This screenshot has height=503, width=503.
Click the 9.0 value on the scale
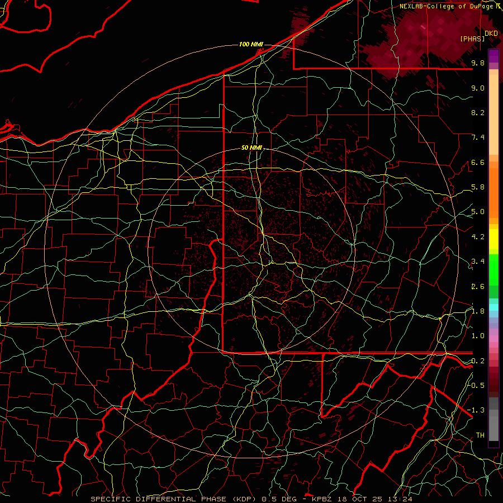[x=478, y=88]
